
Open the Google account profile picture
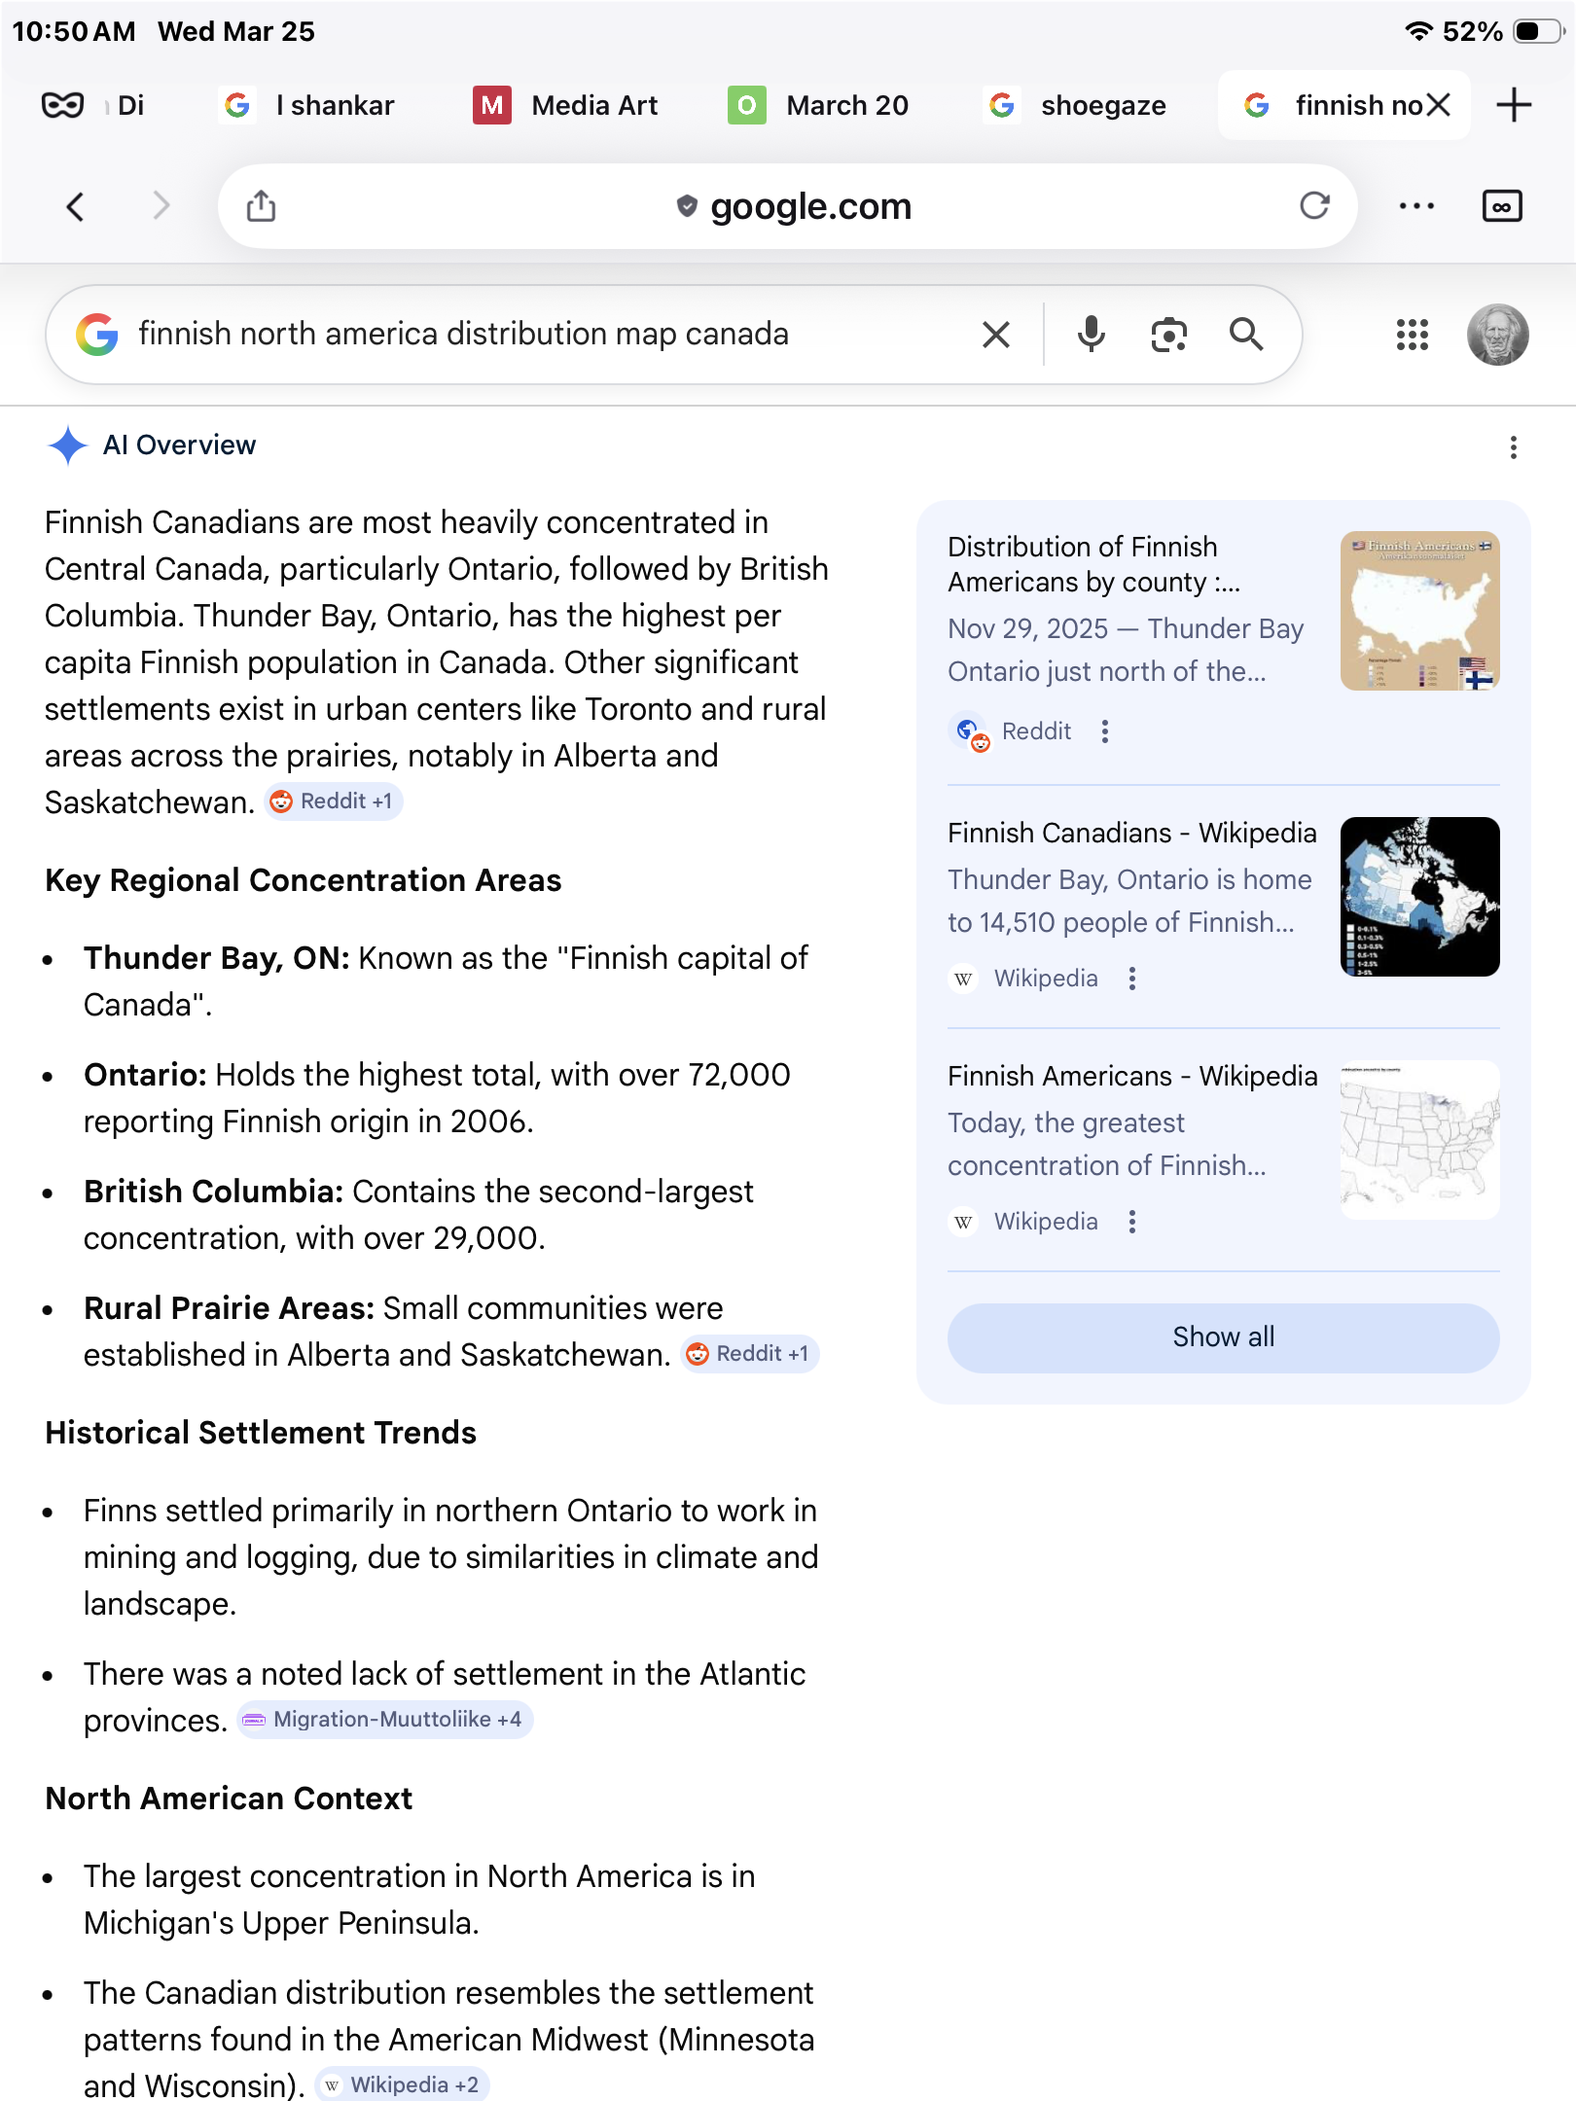(x=1497, y=335)
